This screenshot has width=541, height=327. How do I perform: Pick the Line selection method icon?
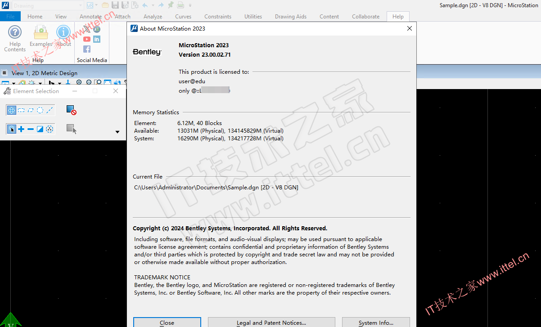(50, 110)
